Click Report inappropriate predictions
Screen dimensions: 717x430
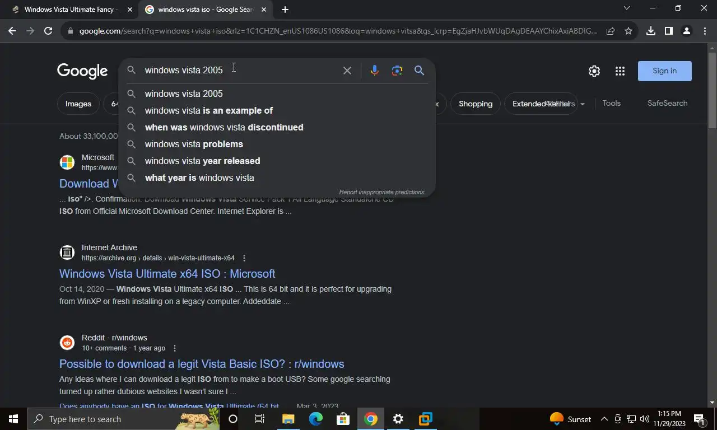coord(381,192)
